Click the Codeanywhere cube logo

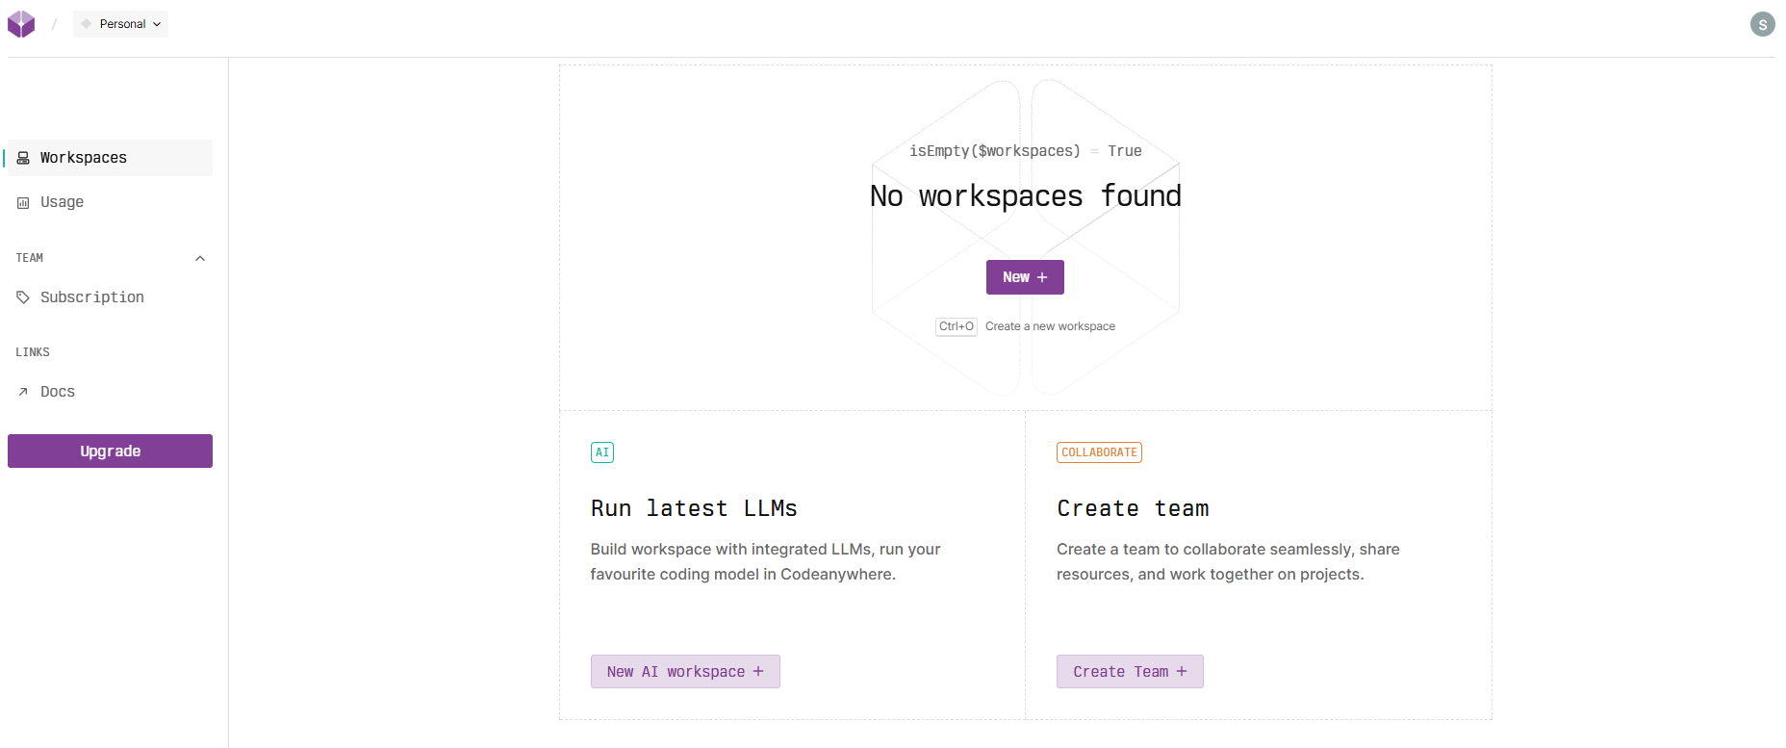pos(21,24)
